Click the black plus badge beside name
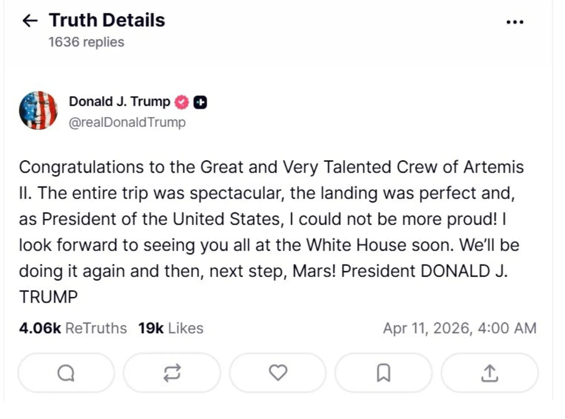Viewport: 565px width, 419px height. click(200, 102)
